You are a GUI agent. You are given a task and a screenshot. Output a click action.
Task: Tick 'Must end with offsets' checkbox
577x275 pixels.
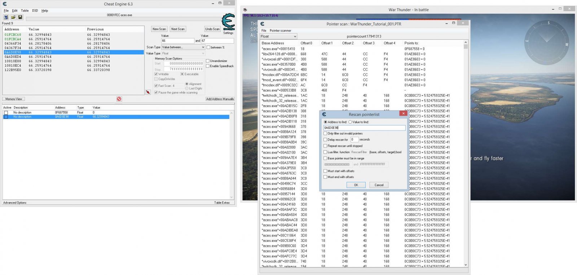tap(325, 177)
